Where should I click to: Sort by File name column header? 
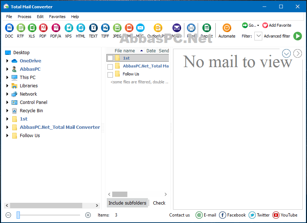(126, 51)
